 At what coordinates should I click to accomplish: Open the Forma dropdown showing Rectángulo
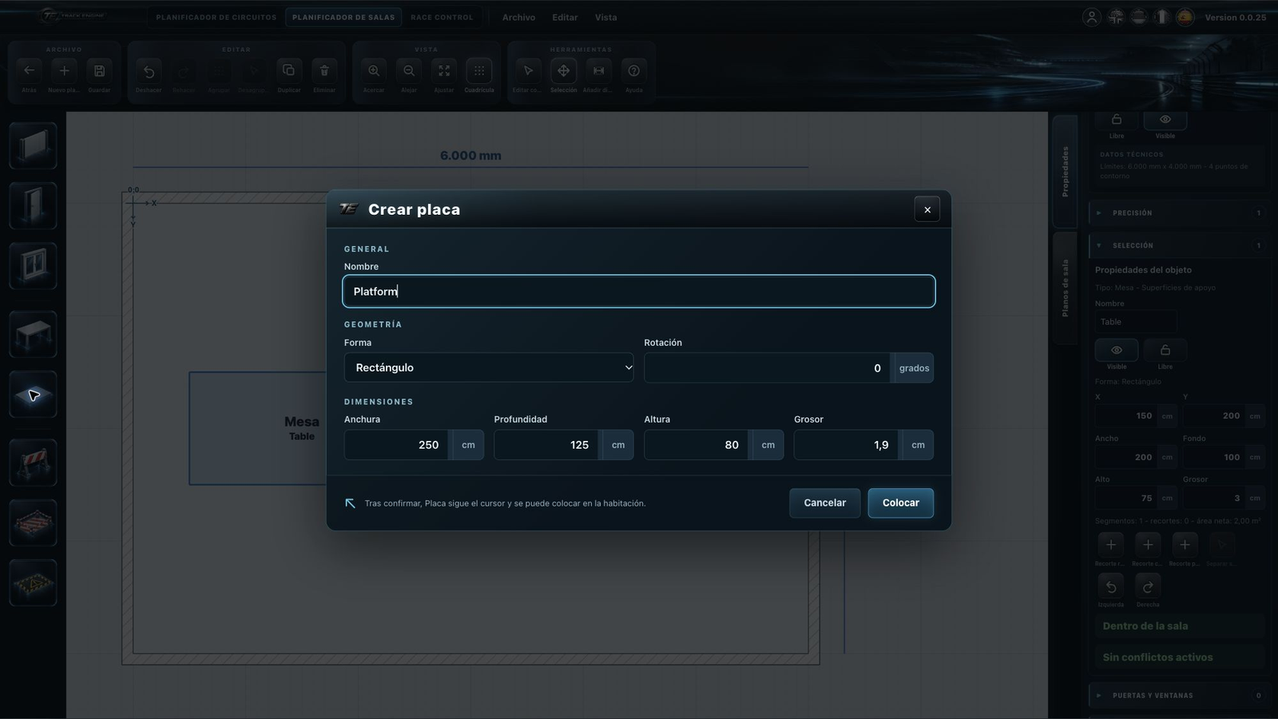click(x=489, y=367)
